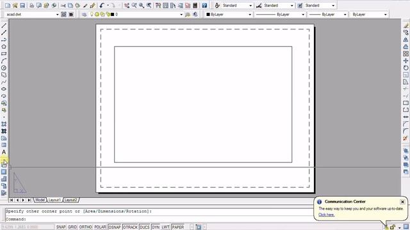The height and width of the screenshot is (230, 410).
Task: Toggle OSNAP in status bar
Action: click(x=115, y=227)
